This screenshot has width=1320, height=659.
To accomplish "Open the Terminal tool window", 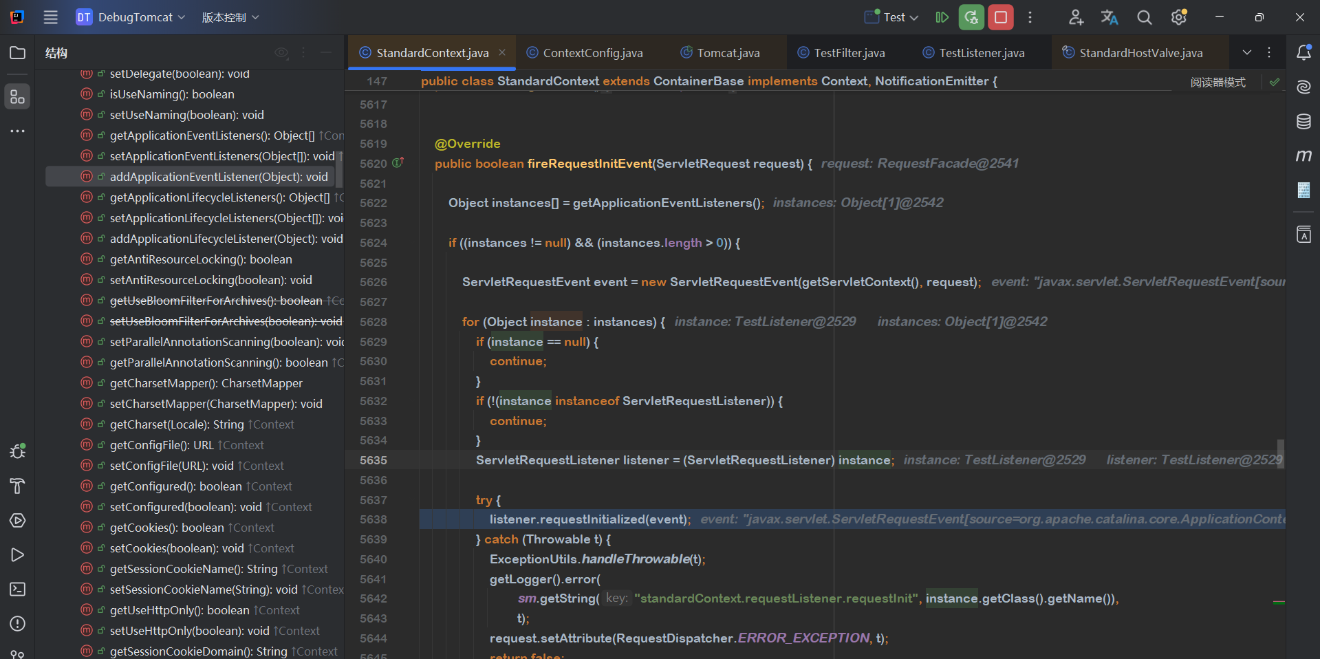I will pyautogui.click(x=18, y=590).
